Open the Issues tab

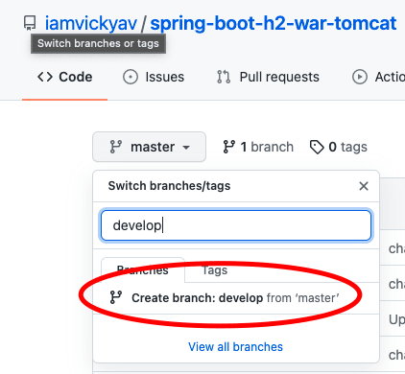(154, 77)
